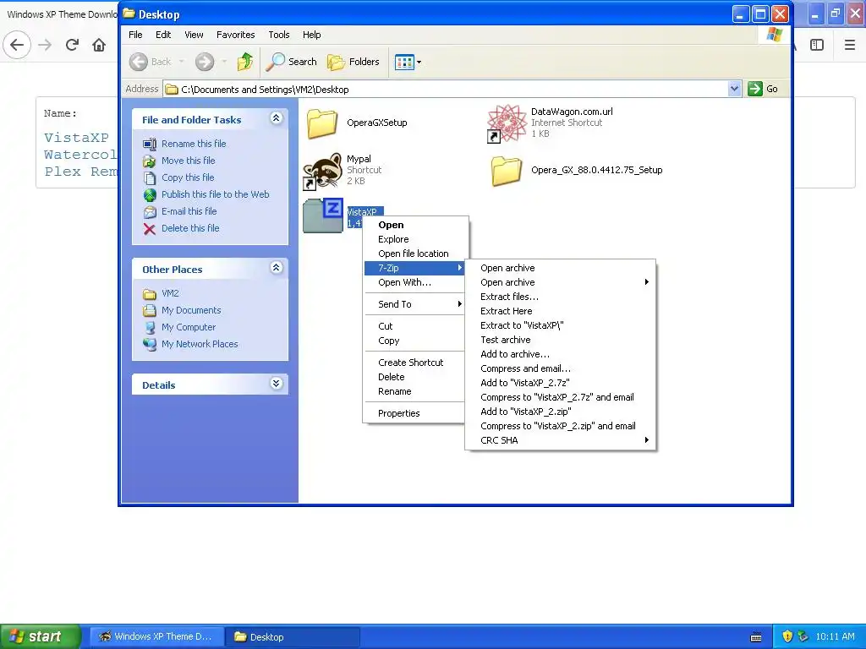Choose Open file location
866x649 pixels.
point(413,254)
